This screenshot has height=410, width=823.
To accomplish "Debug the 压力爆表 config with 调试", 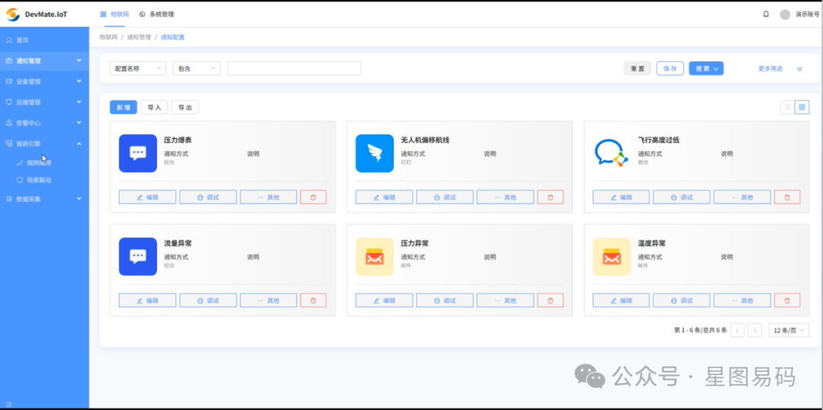I will (x=208, y=198).
